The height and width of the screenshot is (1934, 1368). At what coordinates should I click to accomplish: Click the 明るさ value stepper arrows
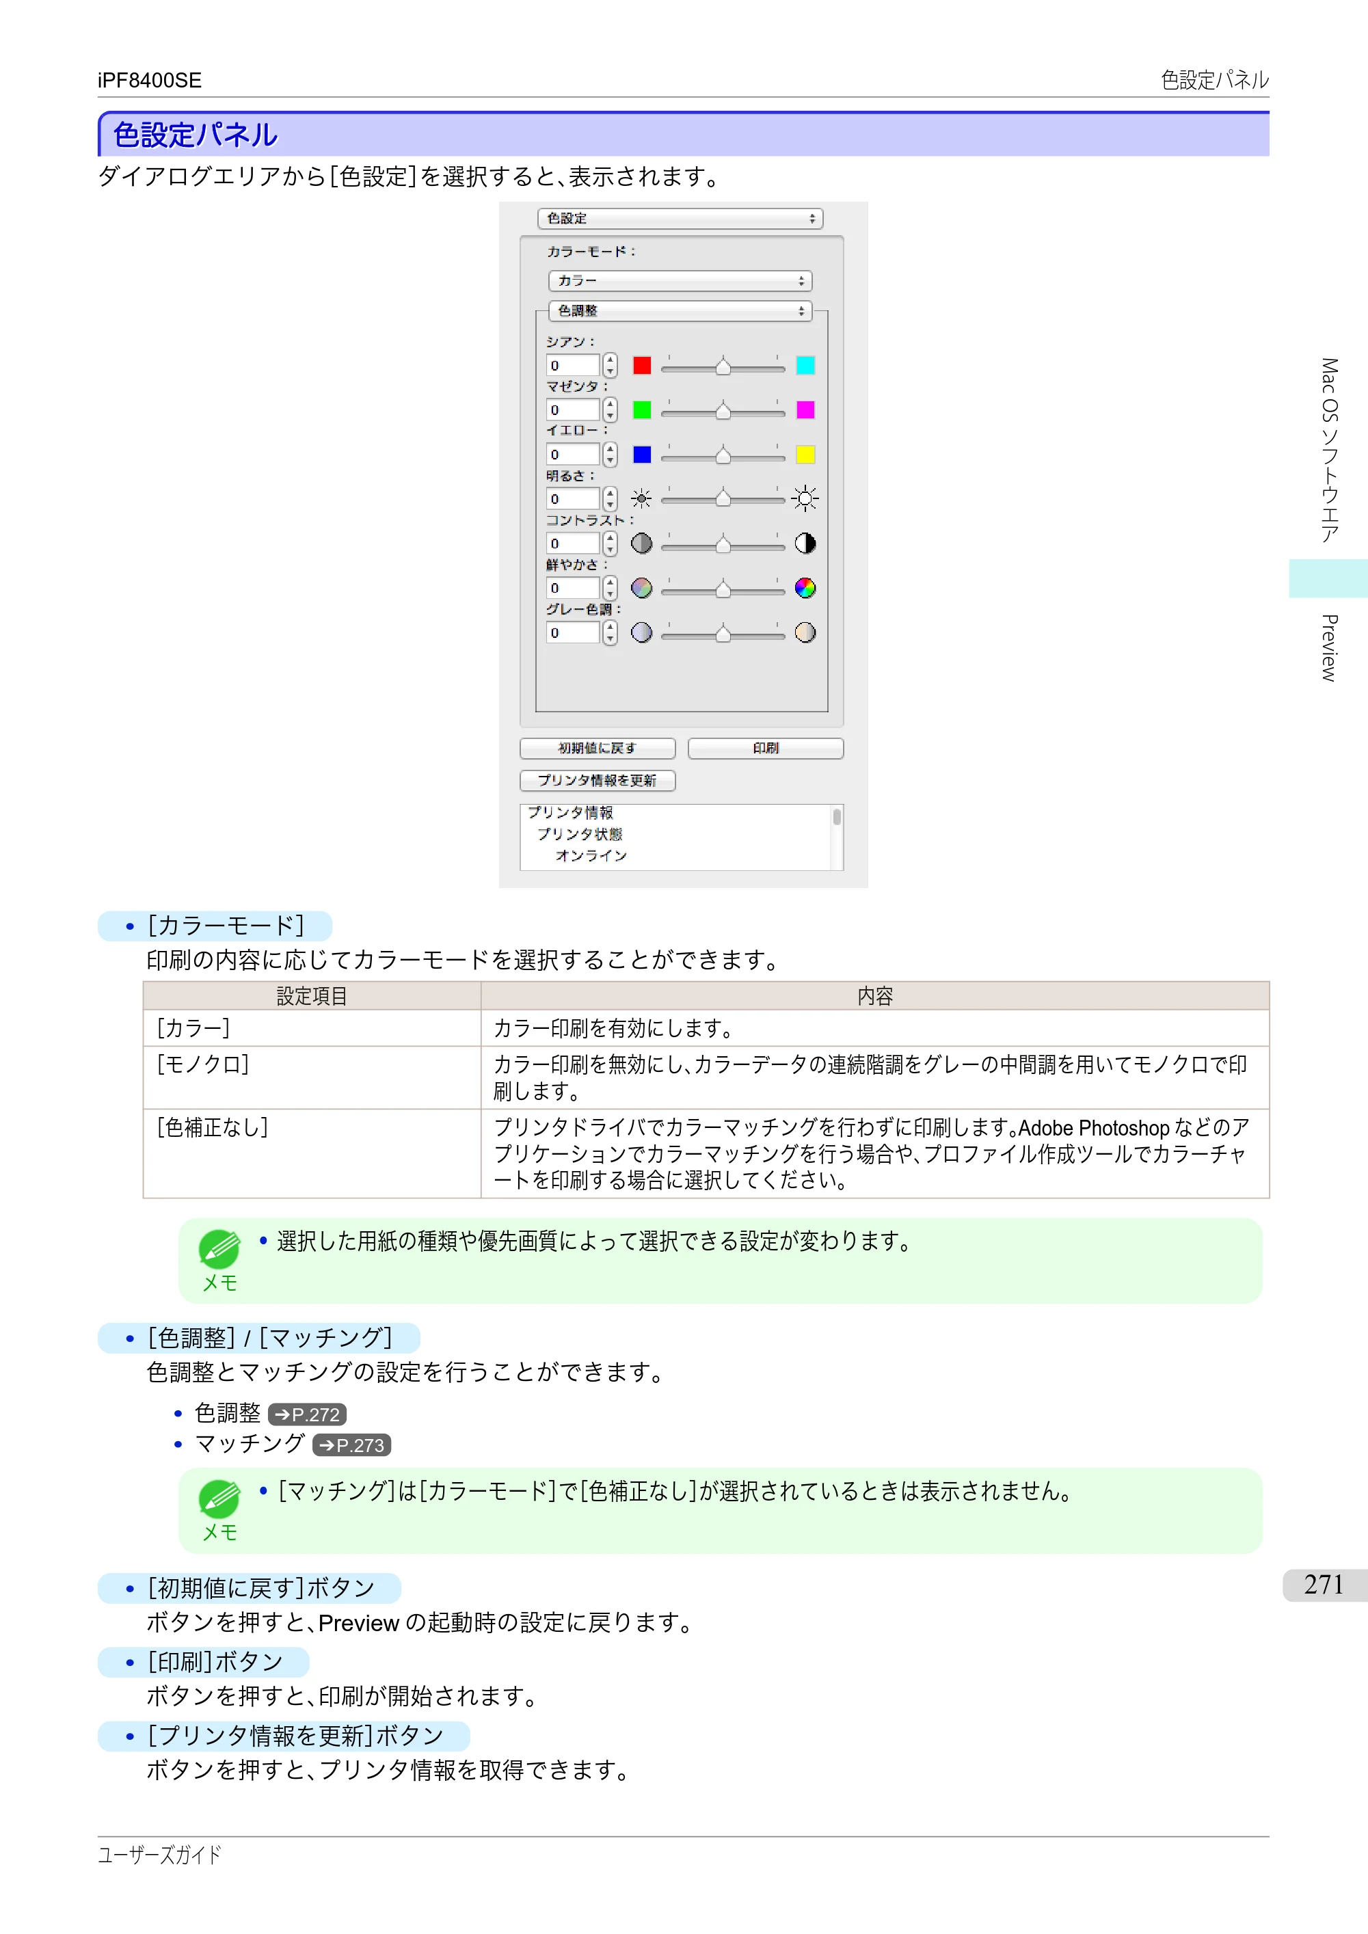[x=610, y=498]
